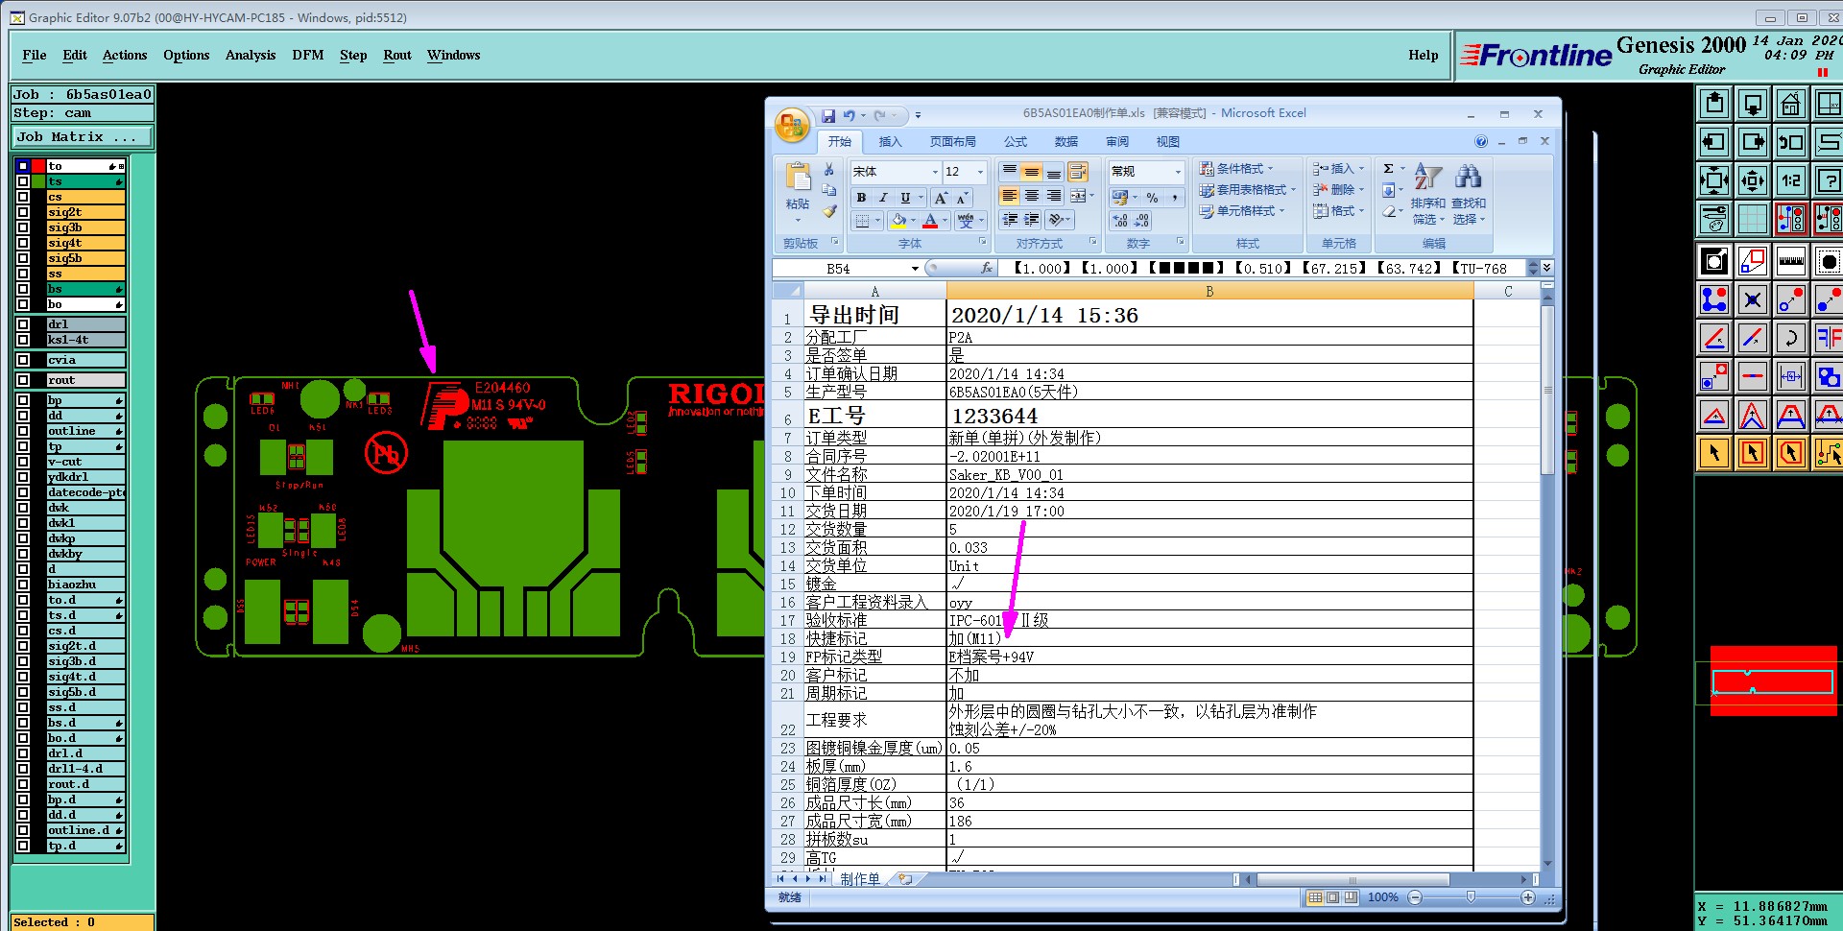1843x931 pixels.
Task: Toggle the checkbox for layer drl
Action: [x=23, y=324]
